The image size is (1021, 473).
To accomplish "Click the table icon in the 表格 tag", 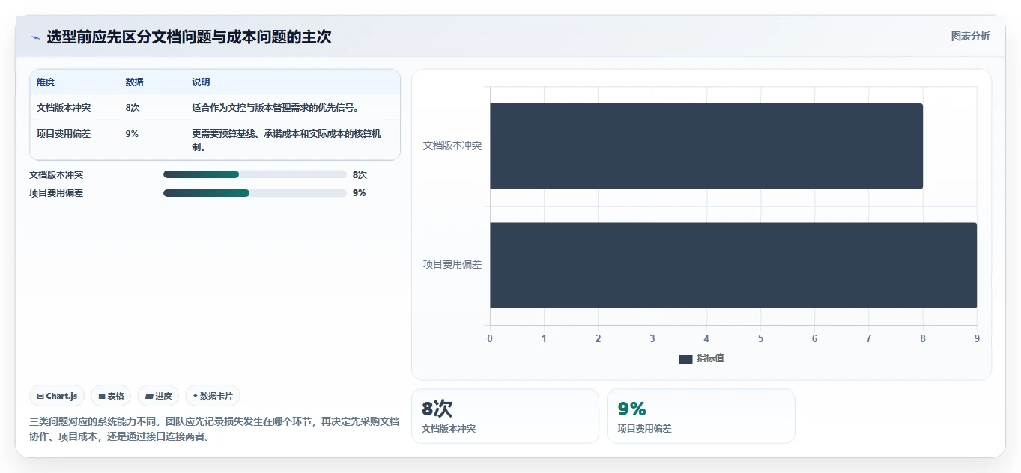I will tap(102, 396).
